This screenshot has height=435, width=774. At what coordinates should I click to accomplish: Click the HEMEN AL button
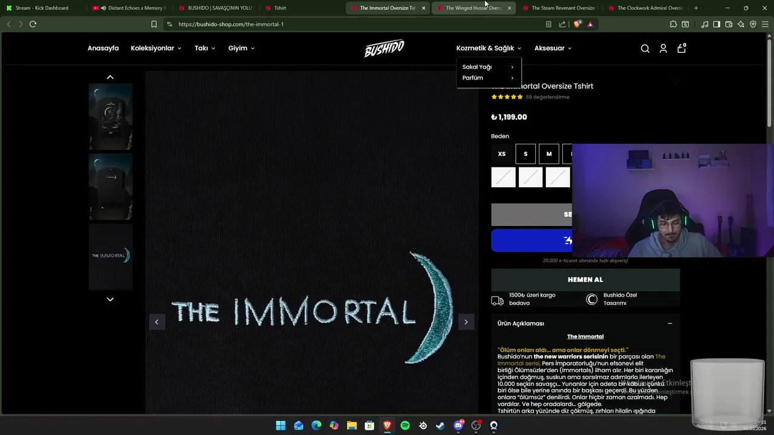[585, 280]
